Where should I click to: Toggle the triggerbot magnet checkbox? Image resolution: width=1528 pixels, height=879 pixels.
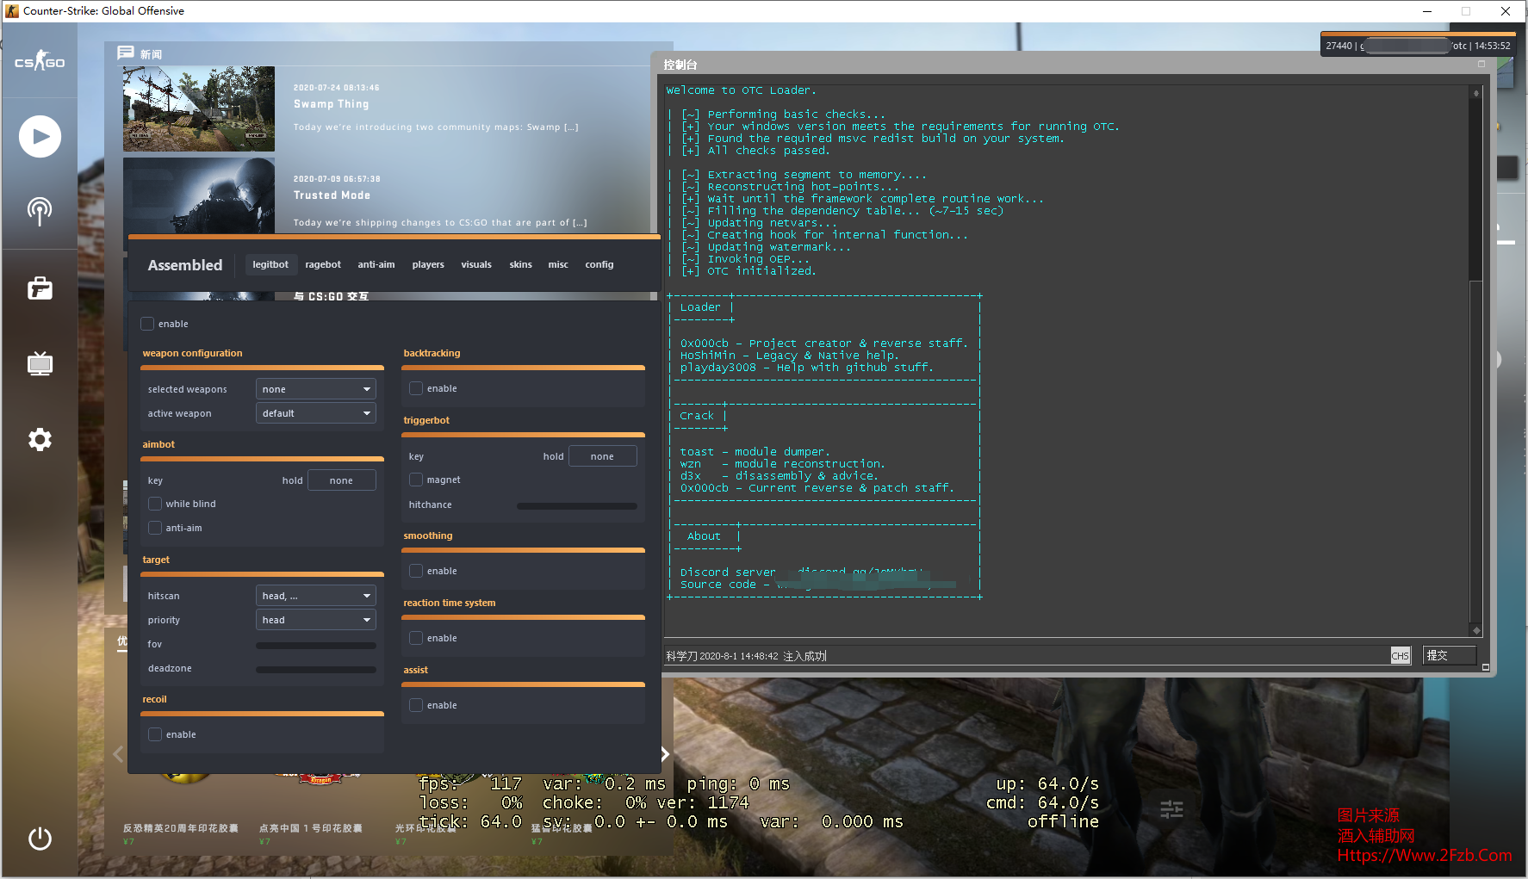pos(416,480)
